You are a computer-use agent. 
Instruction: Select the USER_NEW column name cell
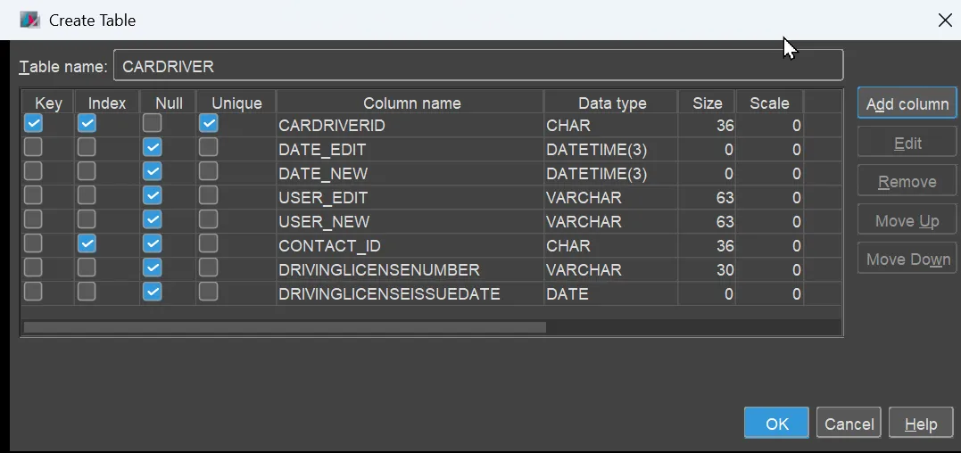(410, 222)
